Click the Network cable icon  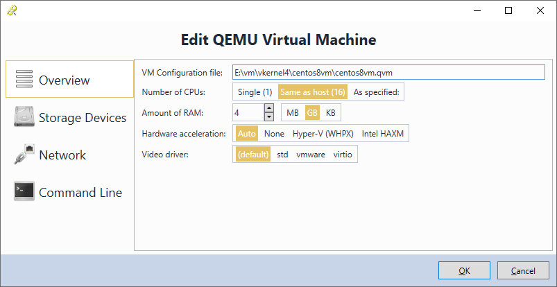(24, 154)
